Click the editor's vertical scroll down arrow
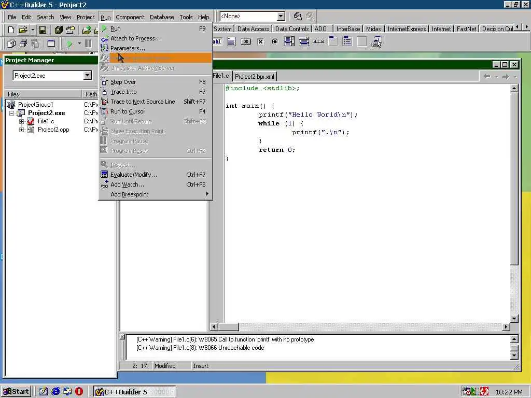Viewport: 531px width, 398px height. [514, 319]
